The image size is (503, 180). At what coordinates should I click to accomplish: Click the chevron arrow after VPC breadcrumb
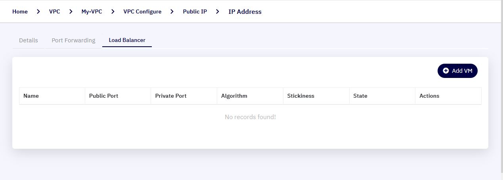[71, 11]
